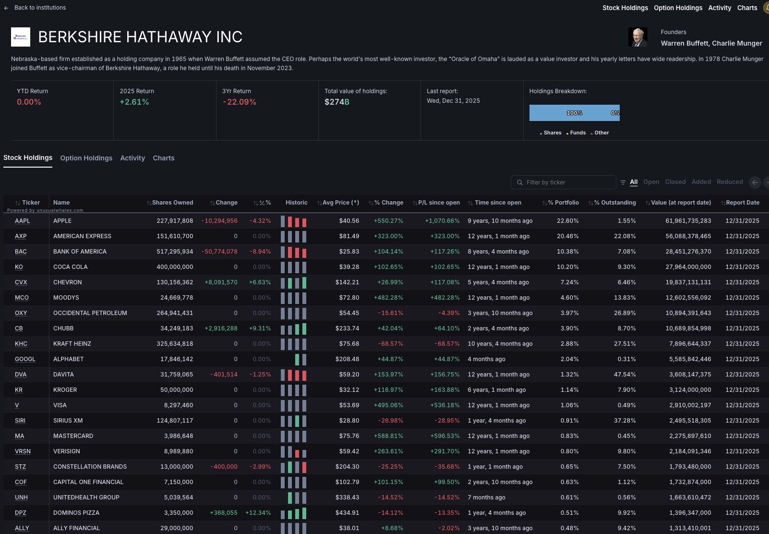Open the CVX ticker link
The height and width of the screenshot is (534, 769).
coord(21,282)
